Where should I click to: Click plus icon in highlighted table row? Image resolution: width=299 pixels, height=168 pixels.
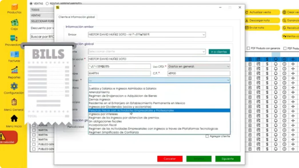click(293, 59)
